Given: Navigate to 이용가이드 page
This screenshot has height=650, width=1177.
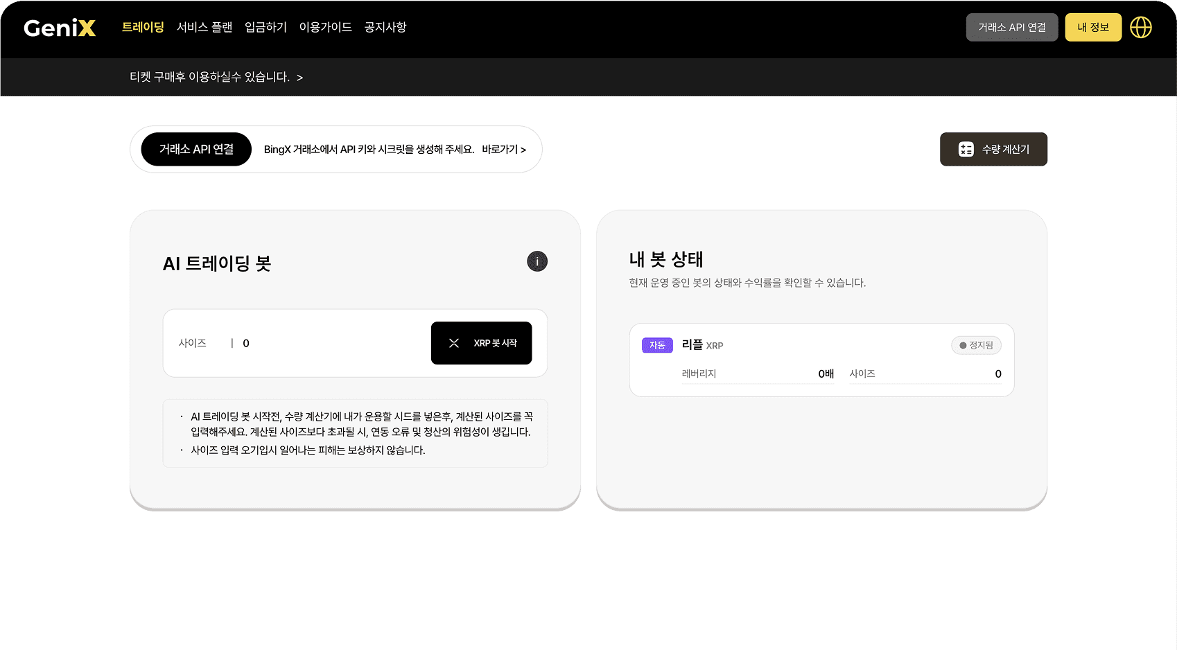Looking at the screenshot, I should (325, 27).
